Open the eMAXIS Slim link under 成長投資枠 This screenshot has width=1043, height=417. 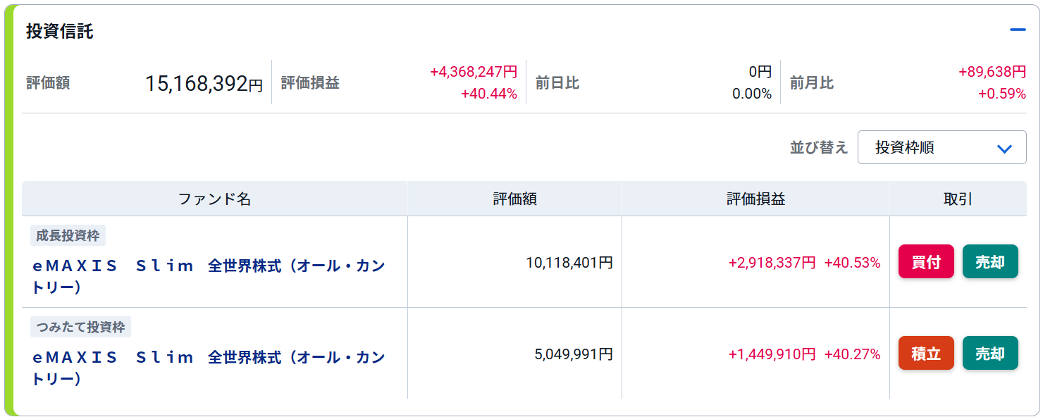coord(209,276)
